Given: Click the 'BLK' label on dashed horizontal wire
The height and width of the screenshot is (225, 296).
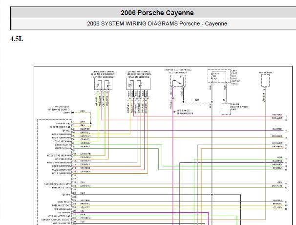Looking at the screenshot, I should pos(197,100).
